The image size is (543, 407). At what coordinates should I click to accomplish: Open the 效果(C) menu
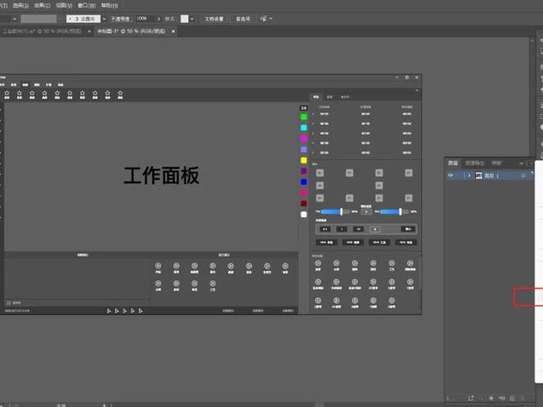click(x=42, y=5)
